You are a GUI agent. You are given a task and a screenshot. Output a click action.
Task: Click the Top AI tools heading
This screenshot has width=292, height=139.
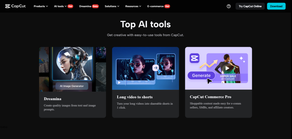(145, 24)
